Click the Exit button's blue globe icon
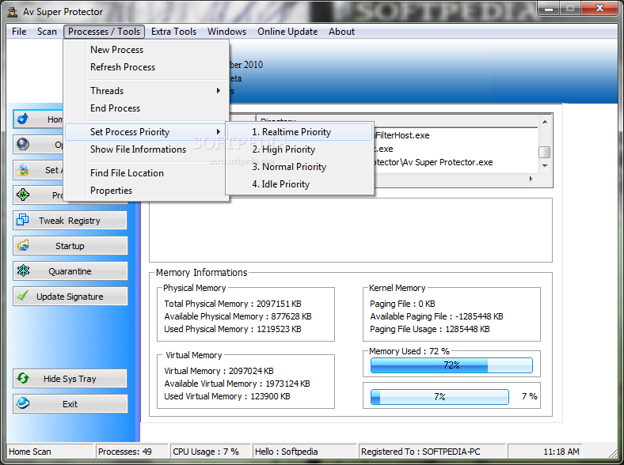Viewport: 624px width, 465px height. tap(23, 403)
